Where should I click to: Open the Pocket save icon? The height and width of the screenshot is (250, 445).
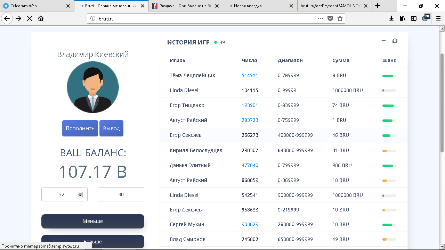pos(330,19)
